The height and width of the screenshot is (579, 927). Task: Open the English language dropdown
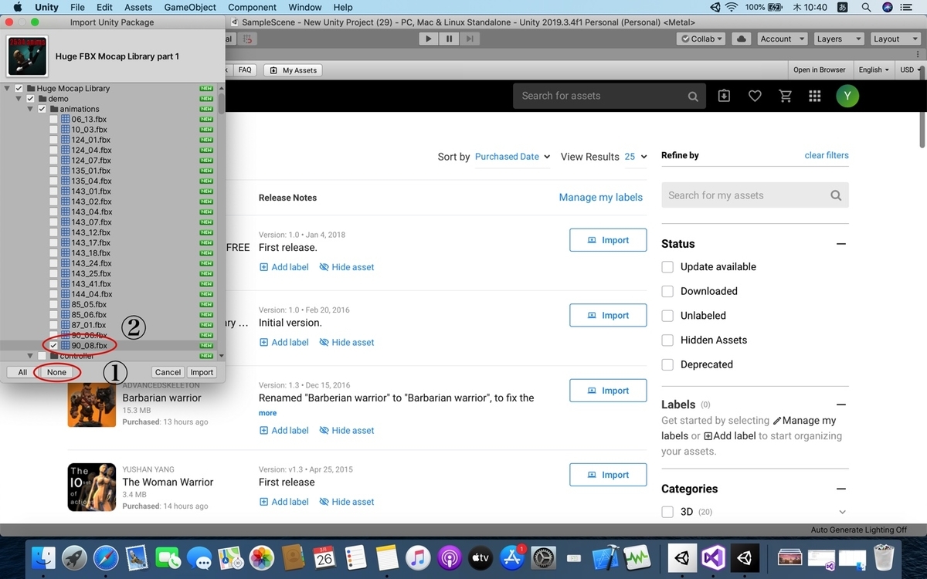click(x=874, y=69)
